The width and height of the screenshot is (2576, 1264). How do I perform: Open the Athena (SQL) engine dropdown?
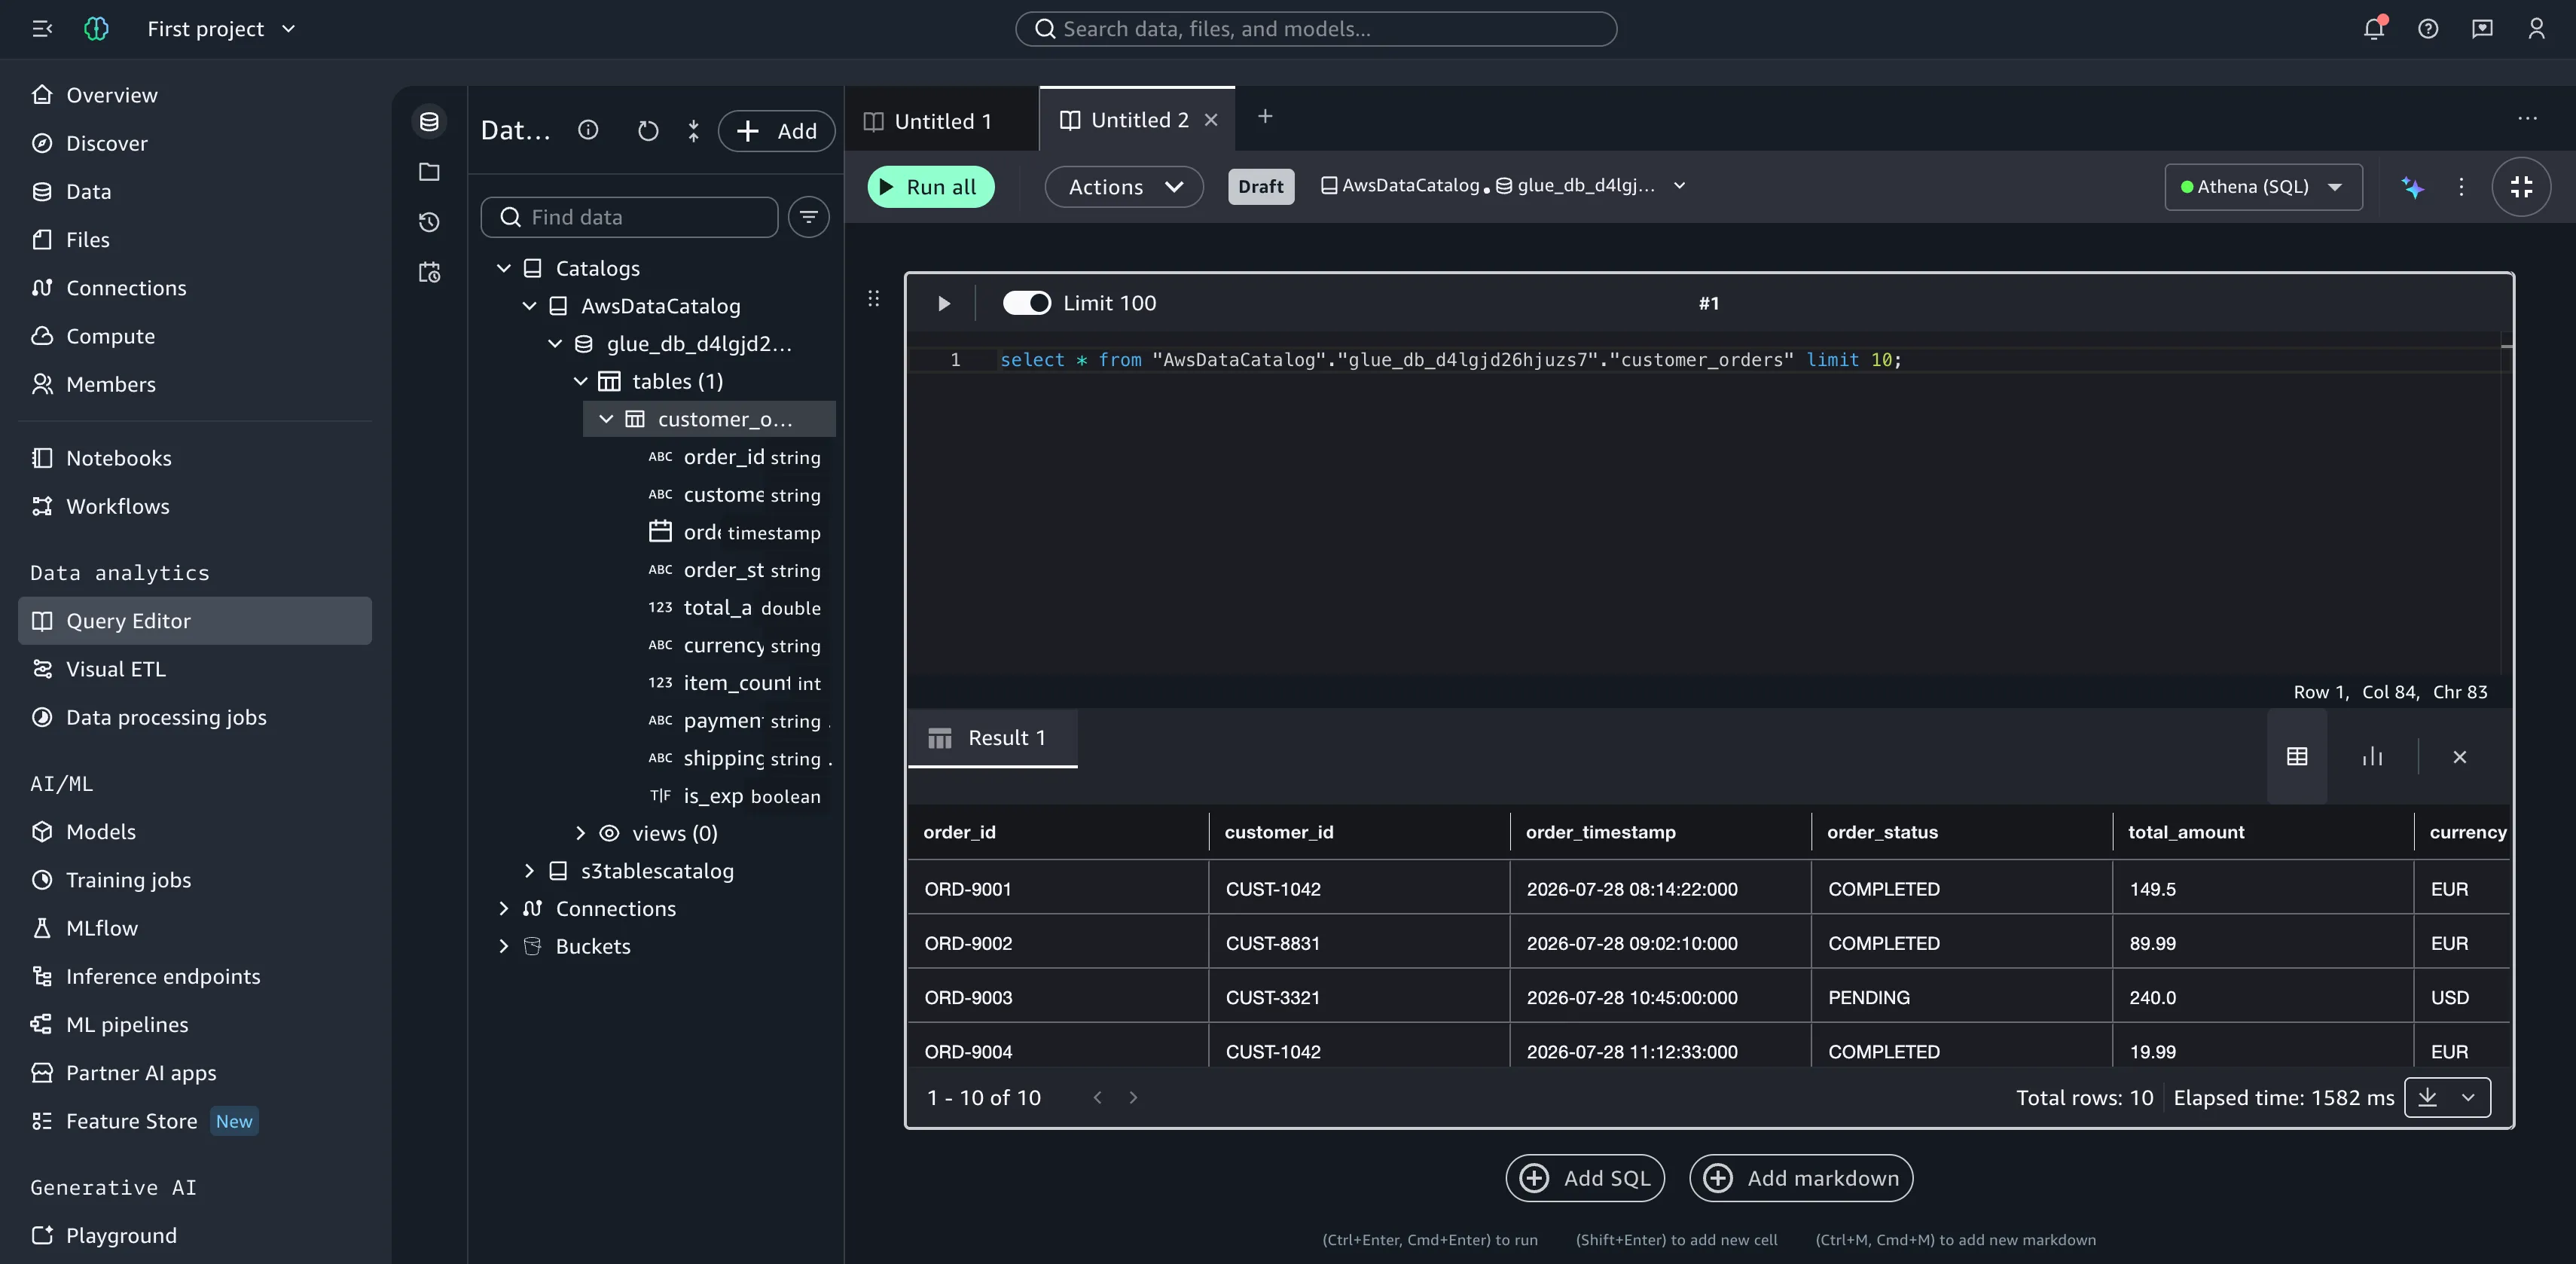point(2263,187)
